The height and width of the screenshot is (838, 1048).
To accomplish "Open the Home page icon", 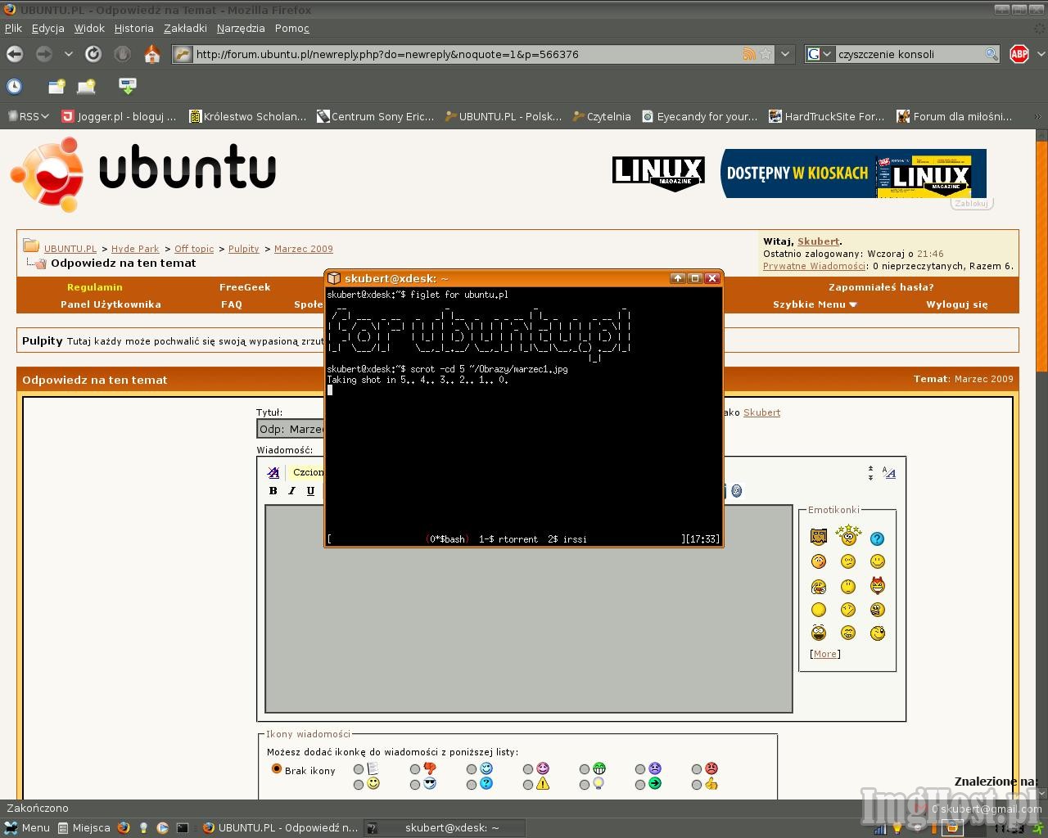I will pyautogui.click(x=151, y=54).
